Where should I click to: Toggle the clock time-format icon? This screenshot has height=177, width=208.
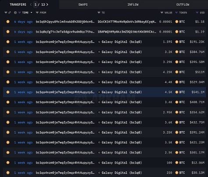click(x=15, y=13)
